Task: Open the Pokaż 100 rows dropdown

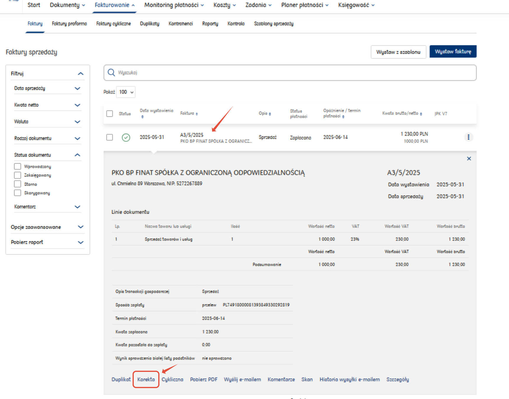Action: click(x=126, y=92)
